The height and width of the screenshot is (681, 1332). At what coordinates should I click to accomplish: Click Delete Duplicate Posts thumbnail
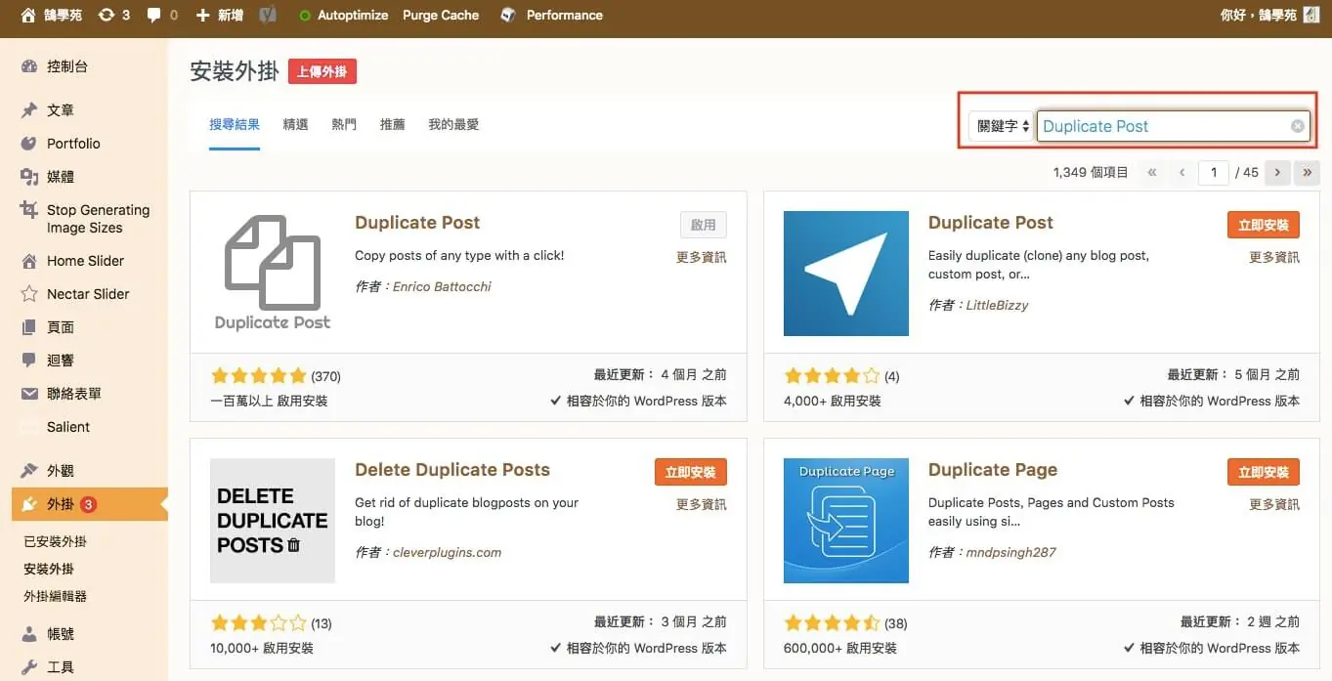[273, 521]
